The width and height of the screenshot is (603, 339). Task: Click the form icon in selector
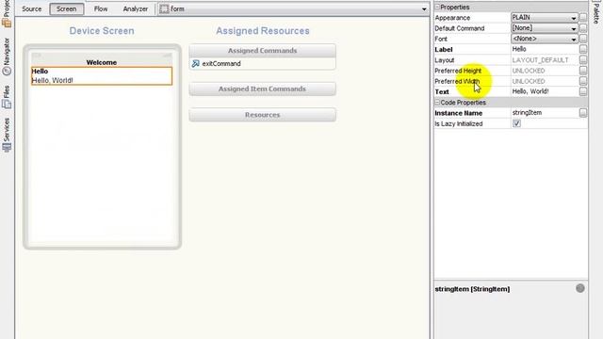164,8
